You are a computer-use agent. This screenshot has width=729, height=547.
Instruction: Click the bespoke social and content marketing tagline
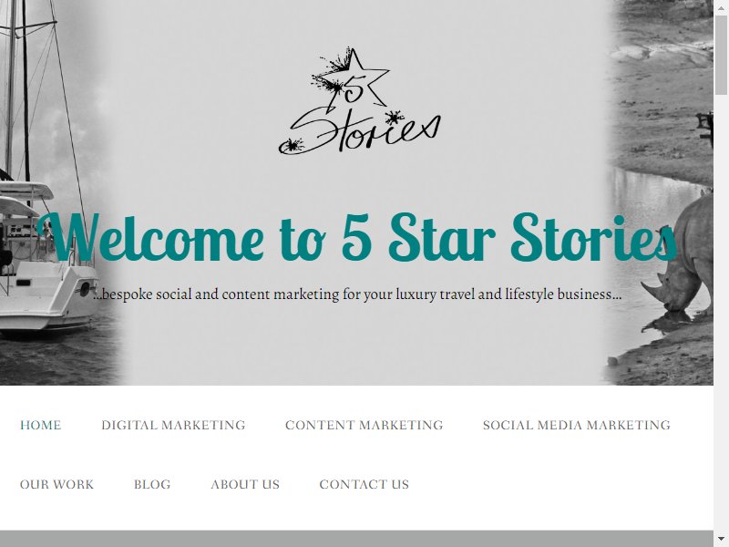357,294
